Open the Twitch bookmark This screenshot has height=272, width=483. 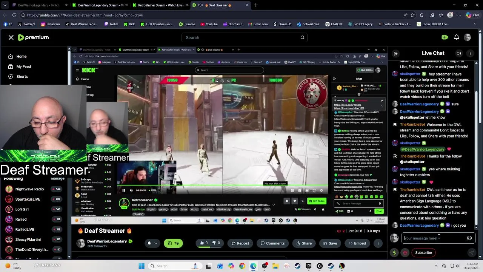click(111, 24)
